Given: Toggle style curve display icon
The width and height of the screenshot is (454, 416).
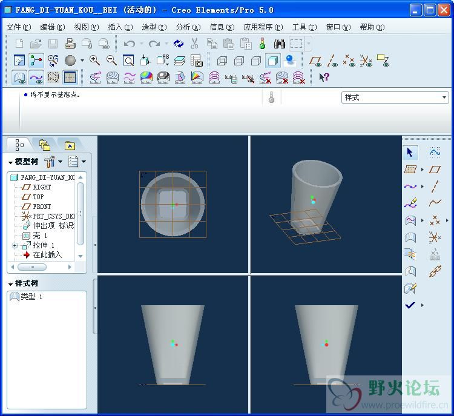Looking at the screenshot, I should coord(36,78).
